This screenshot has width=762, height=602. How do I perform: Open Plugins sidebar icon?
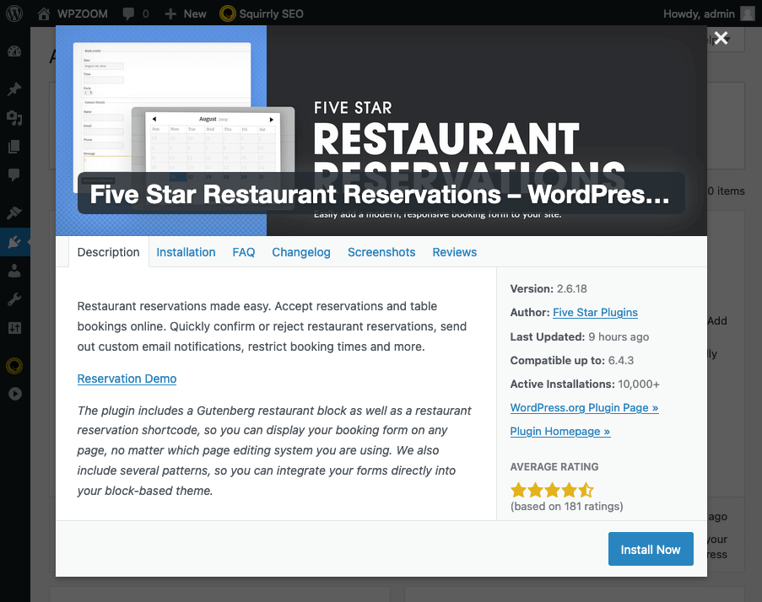click(14, 242)
